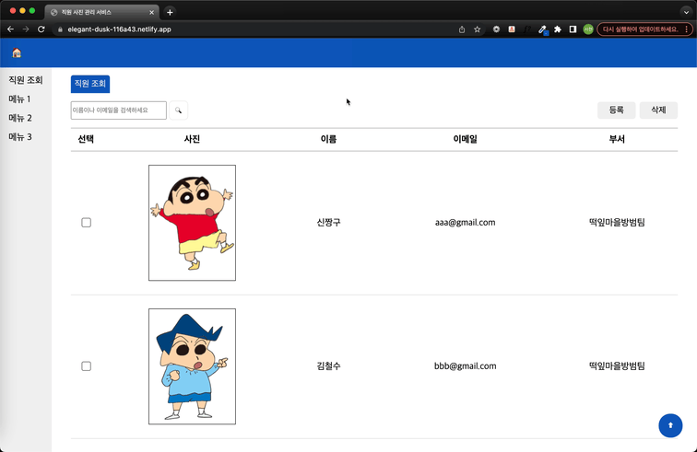The height and width of the screenshot is (452, 697).
Task: Open the green profile avatar
Action: 588,29
